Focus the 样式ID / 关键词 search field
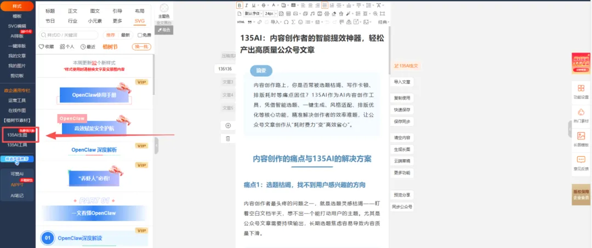This screenshot has width=592, height=248. [x=69, y=35]
